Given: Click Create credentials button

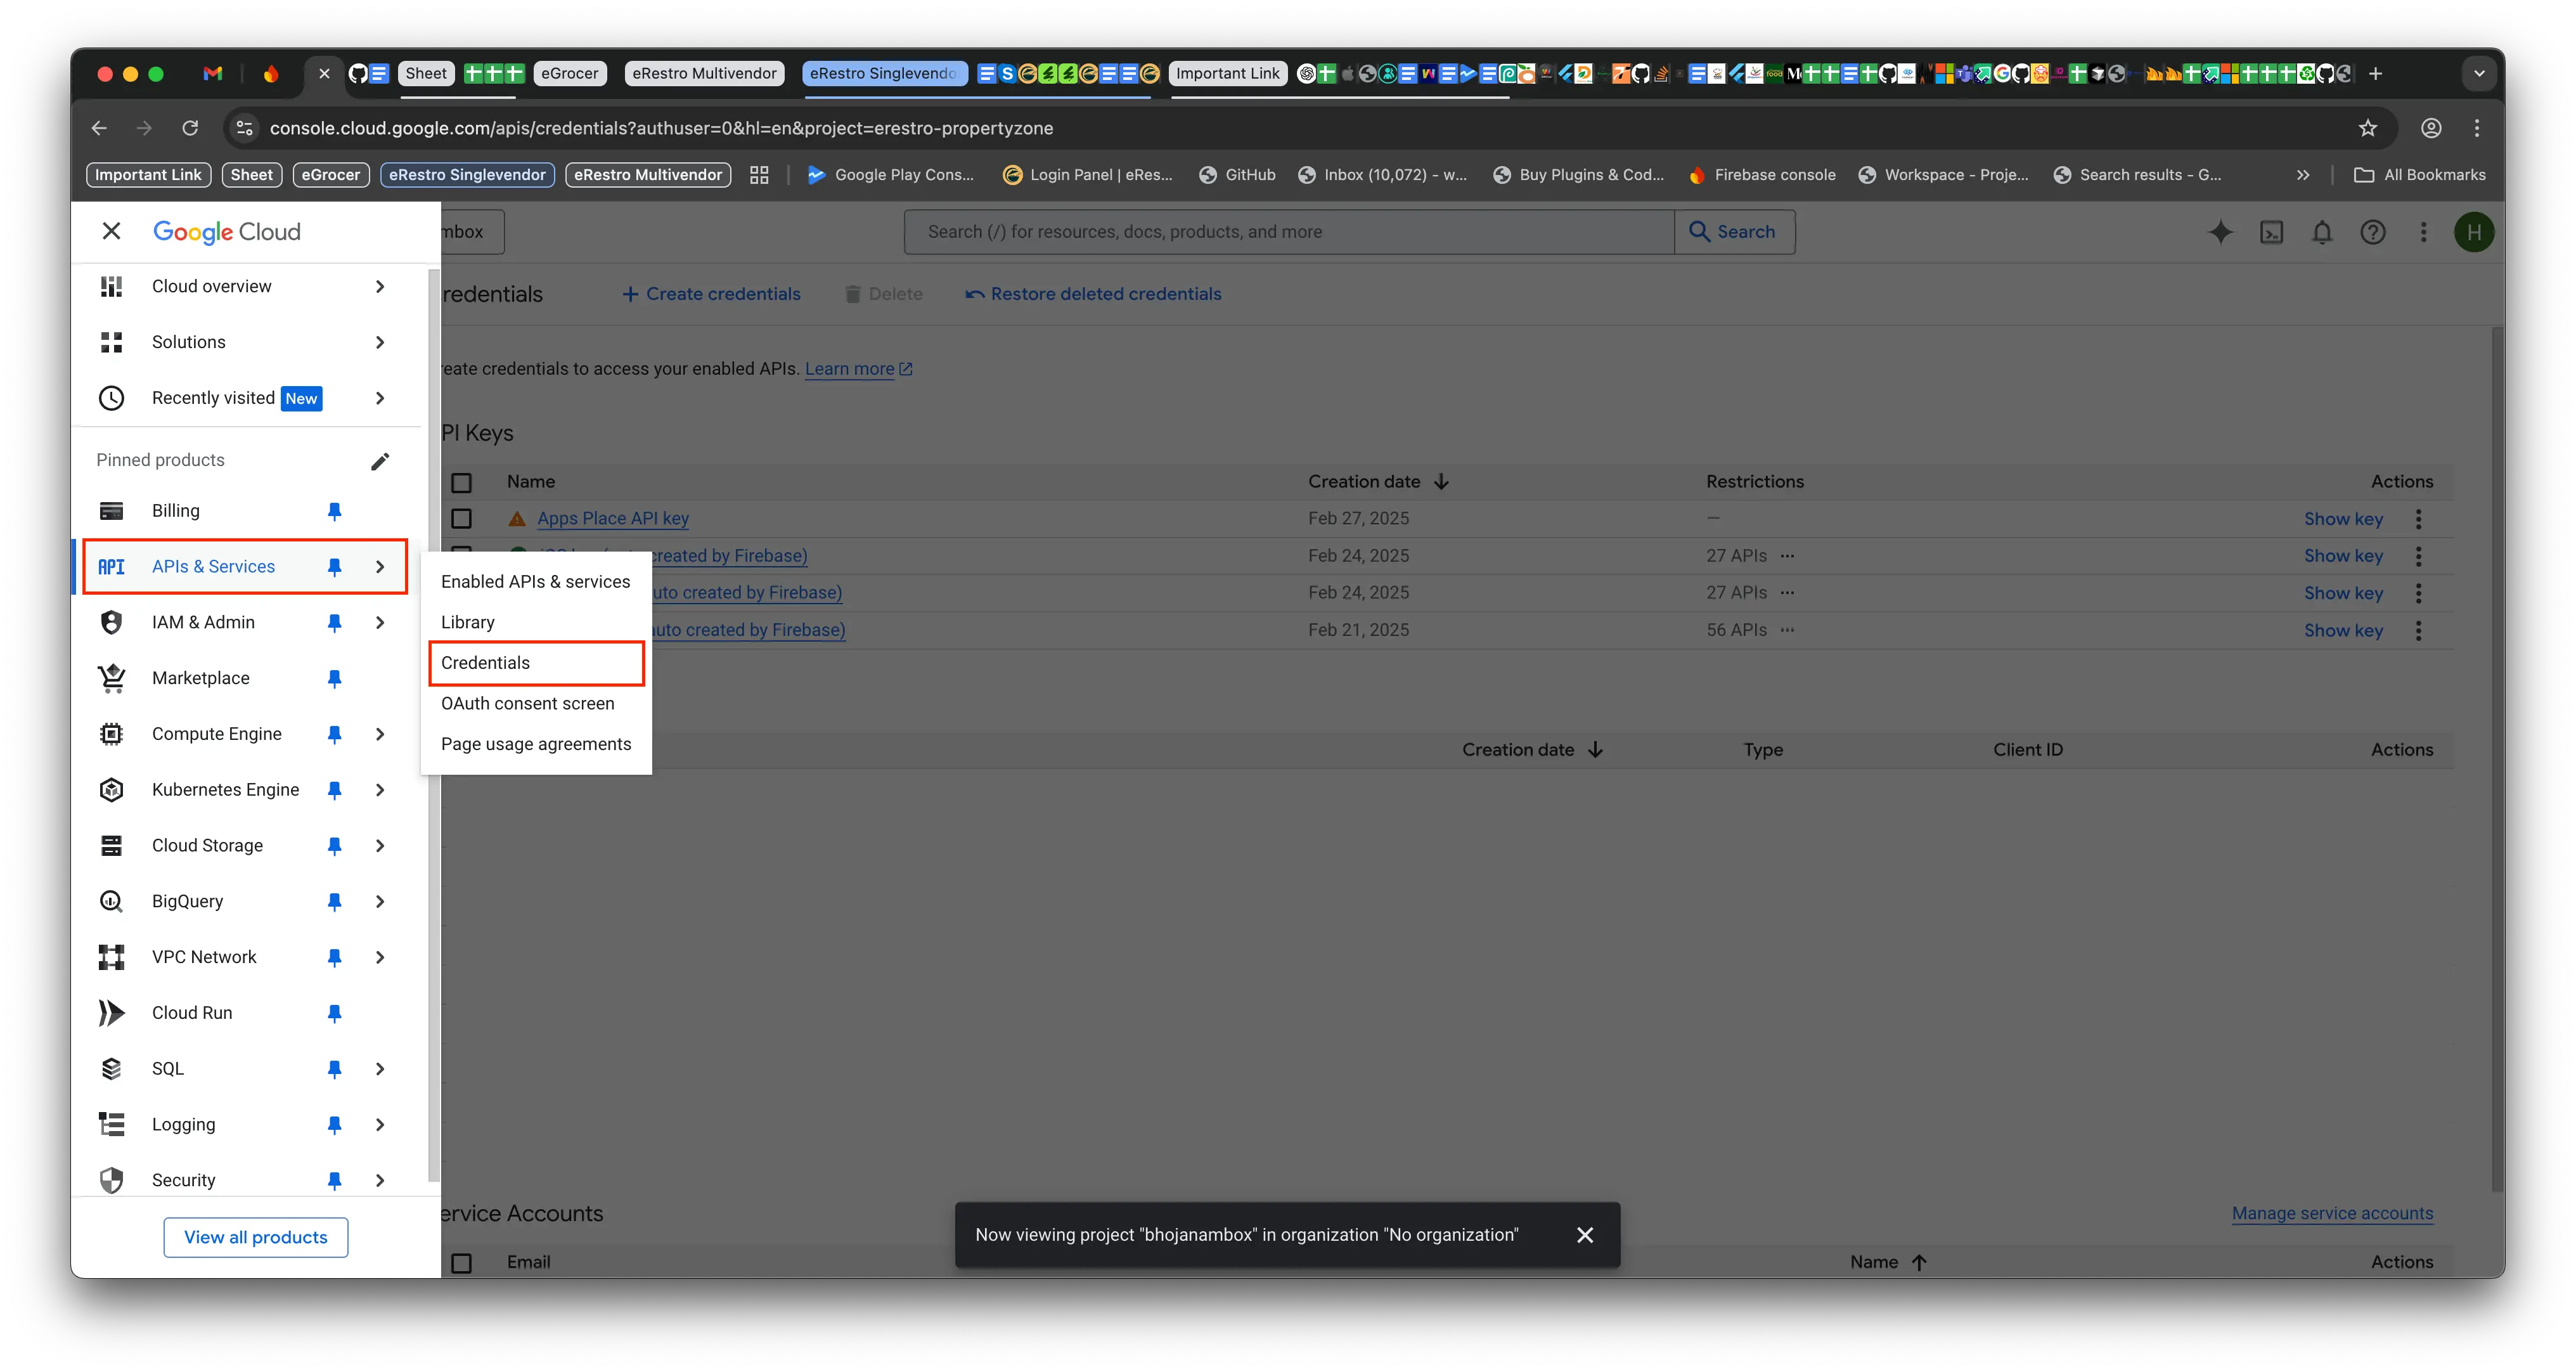Looking at the screenshot, I should [x=711, y=294].
